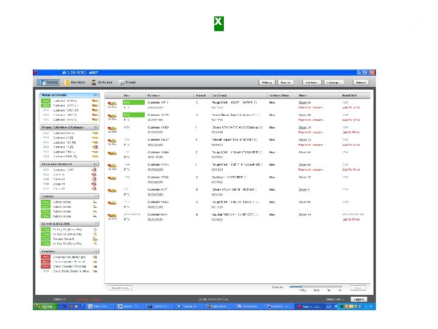
Task: Click the green Excel icon above the window
Action: pyautogui.click(x=219, y=24)
